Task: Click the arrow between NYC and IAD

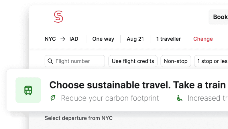Action: pos(63,39)
